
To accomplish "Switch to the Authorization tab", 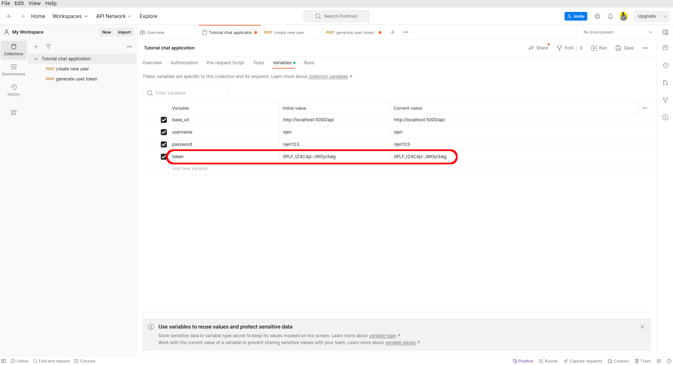I will pos(184,63).
